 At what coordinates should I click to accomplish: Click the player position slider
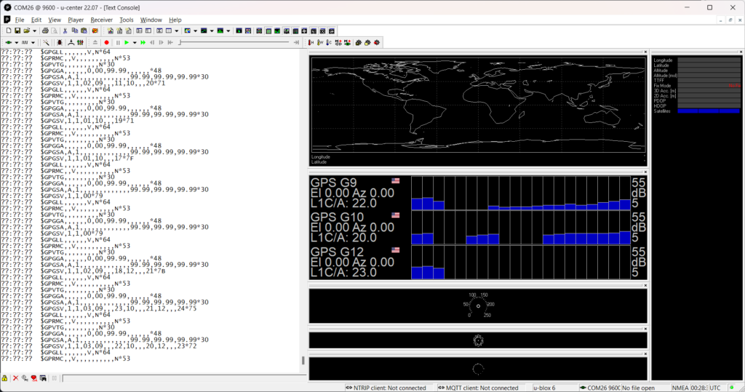click(x=235, y=43)
